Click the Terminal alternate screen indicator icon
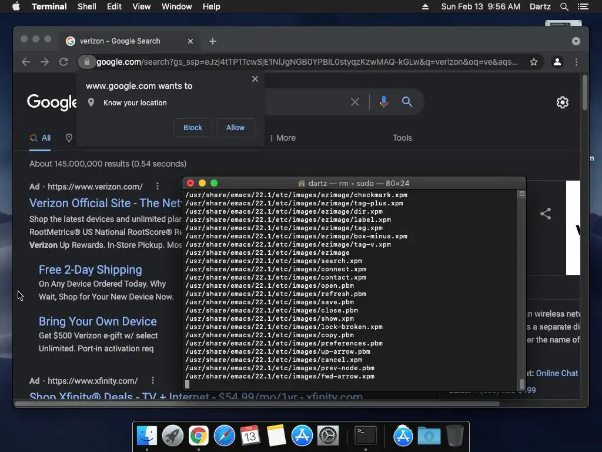The width and height of the screenshot is (602, 452). click(x=522, y=194)
